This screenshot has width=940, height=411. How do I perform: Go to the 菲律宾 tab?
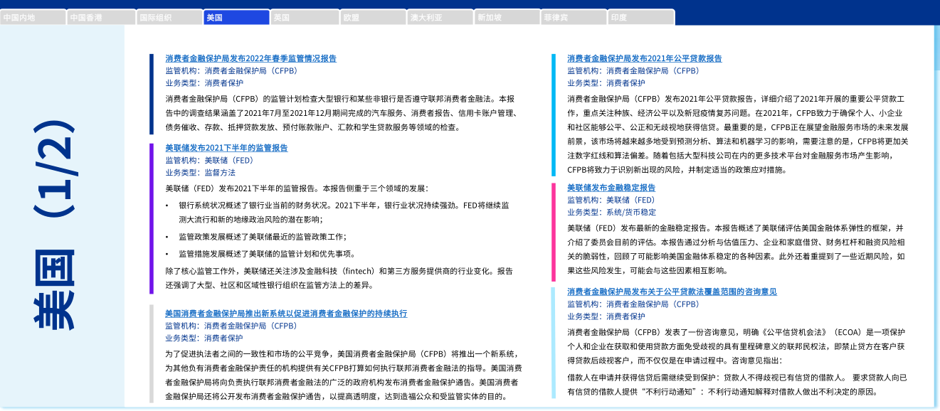click(x=574, y=18)
